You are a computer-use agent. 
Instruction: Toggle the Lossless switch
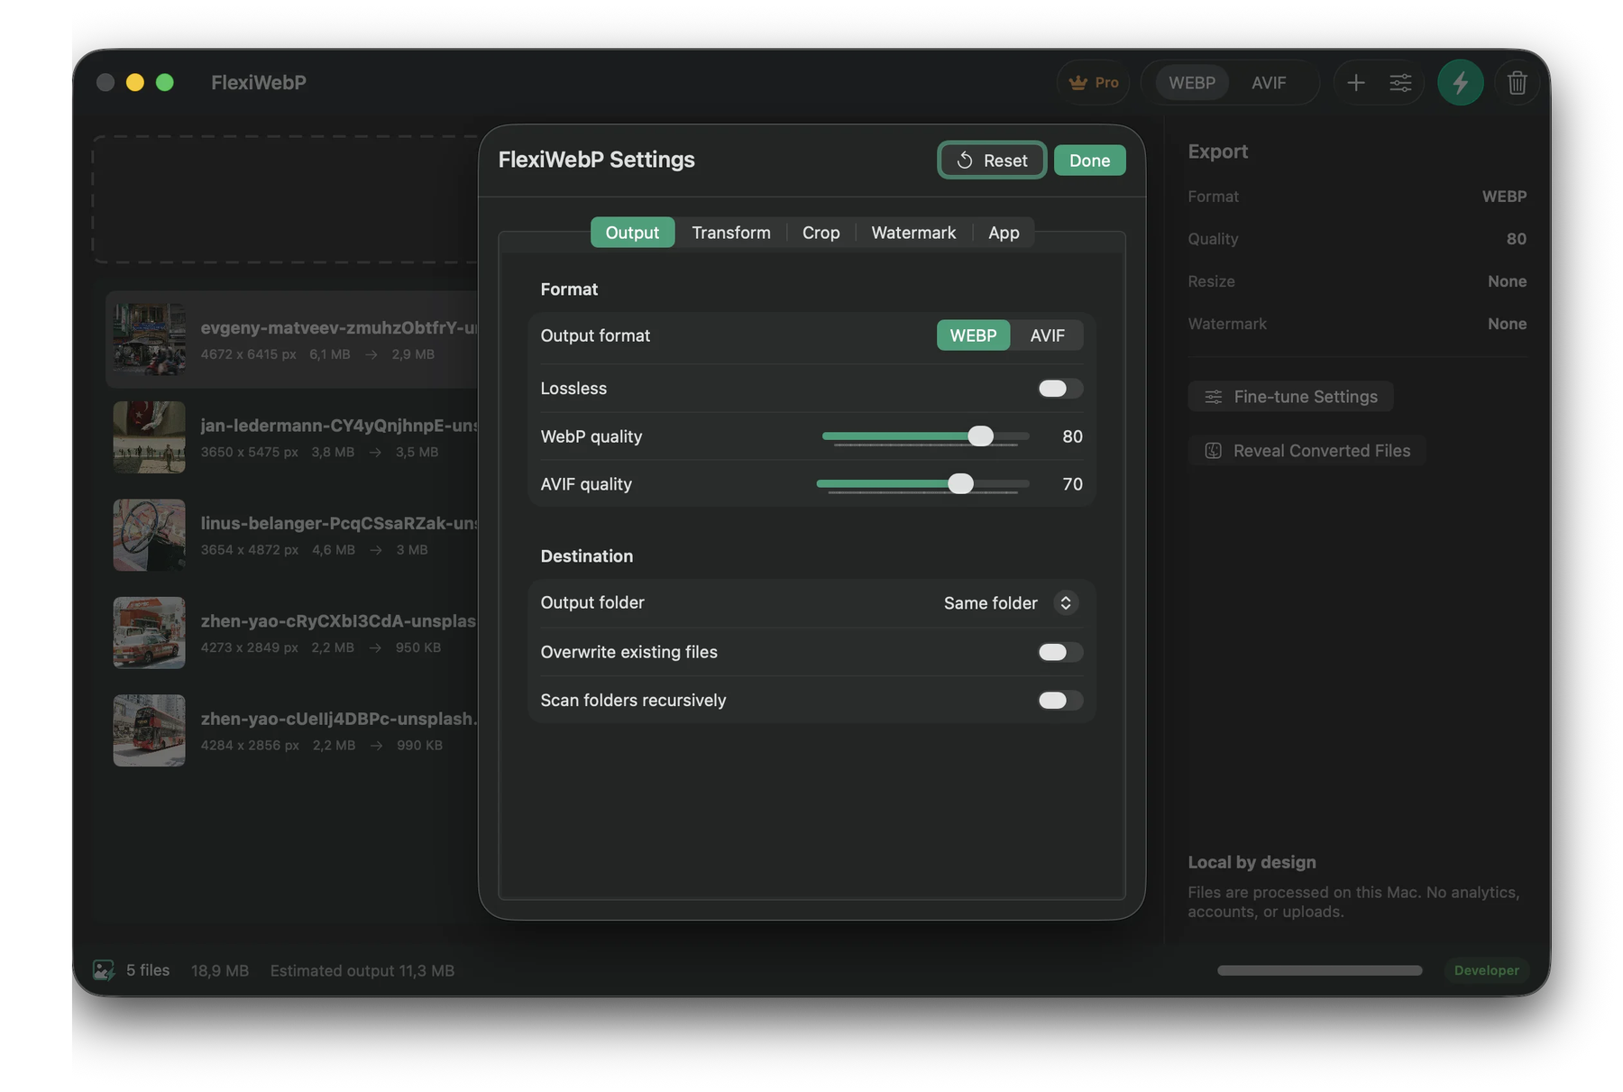click(x=1059, y=389)
